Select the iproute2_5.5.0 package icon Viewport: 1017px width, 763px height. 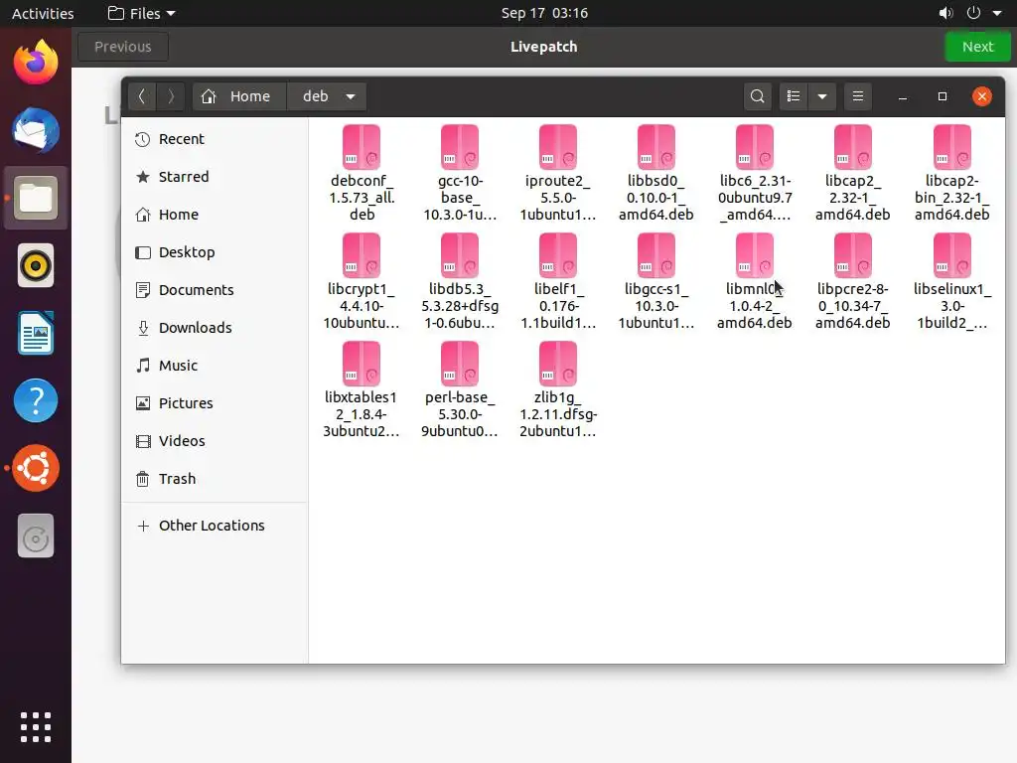558,147
